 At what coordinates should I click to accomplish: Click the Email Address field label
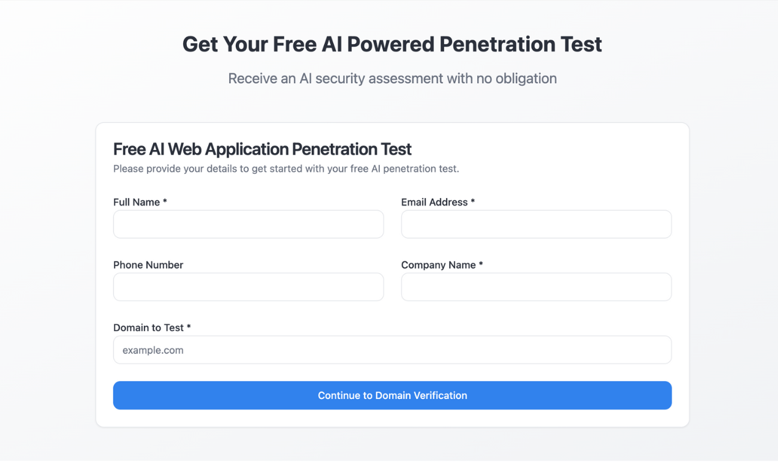tap(434, 203)
